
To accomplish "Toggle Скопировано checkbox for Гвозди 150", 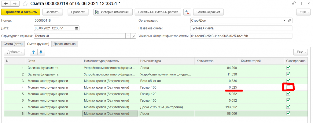I will point(288,100).
